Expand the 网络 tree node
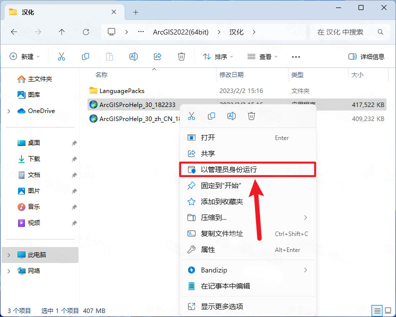 9,271
